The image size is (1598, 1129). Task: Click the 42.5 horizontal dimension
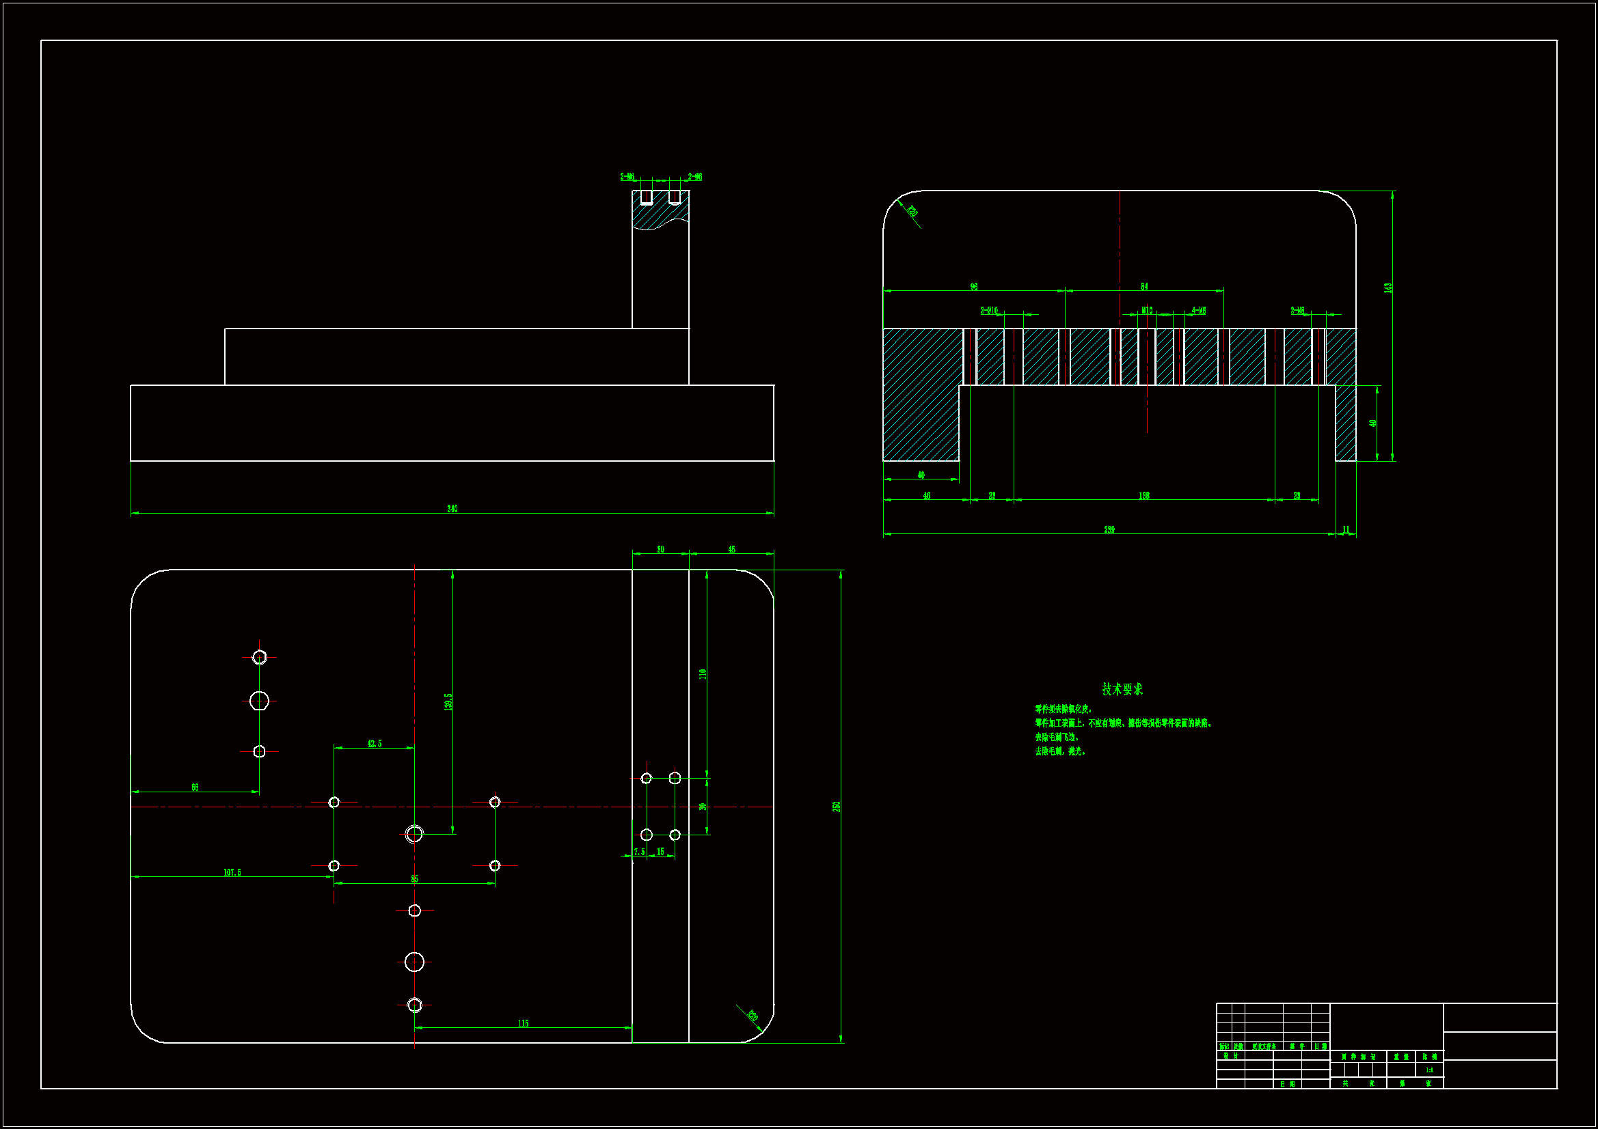tap(375, 744)
